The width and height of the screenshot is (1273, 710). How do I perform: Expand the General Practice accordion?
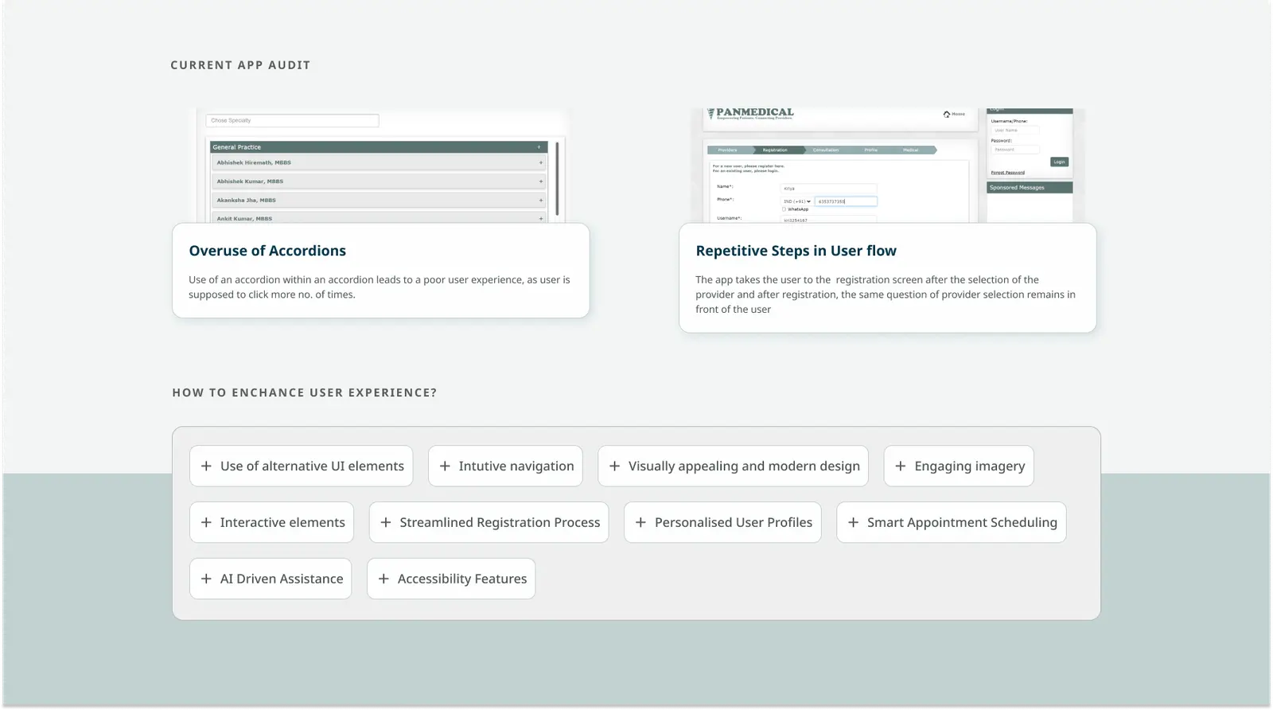pyautogui.click(x=378, y=147)
